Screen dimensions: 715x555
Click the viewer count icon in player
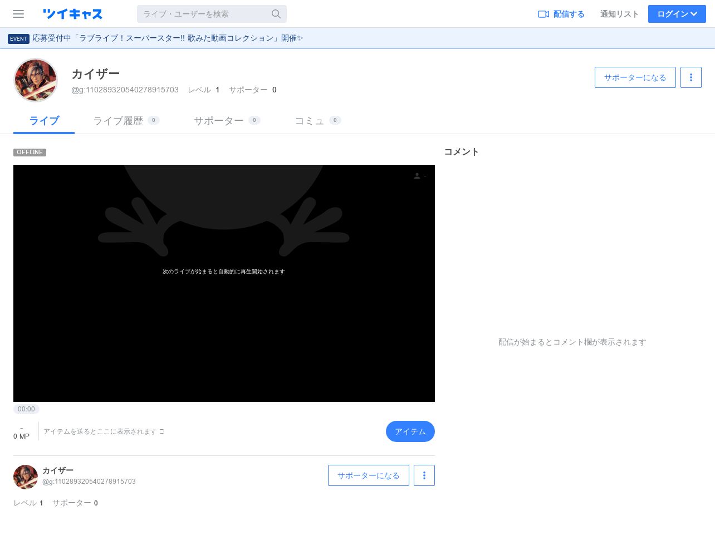pyautogui.click(x=417, y=176)
